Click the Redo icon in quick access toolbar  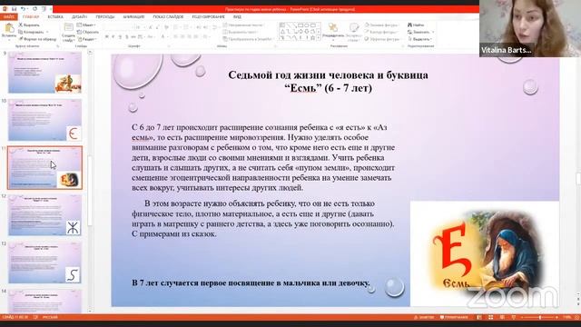click(34, 9)
